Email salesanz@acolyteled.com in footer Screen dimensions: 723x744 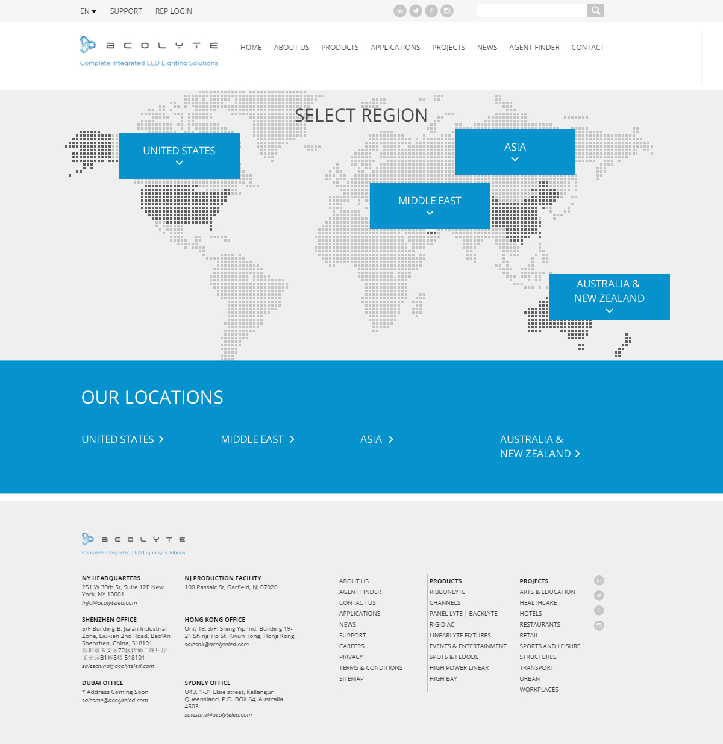[x=218, y=715]
